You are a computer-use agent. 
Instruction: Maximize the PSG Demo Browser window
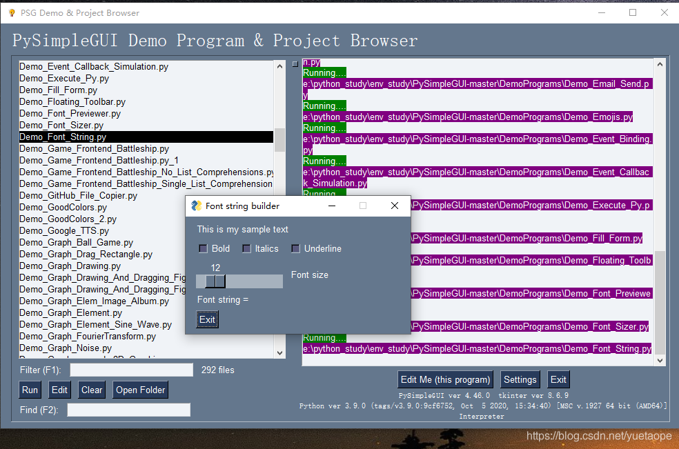click(633, 12)
